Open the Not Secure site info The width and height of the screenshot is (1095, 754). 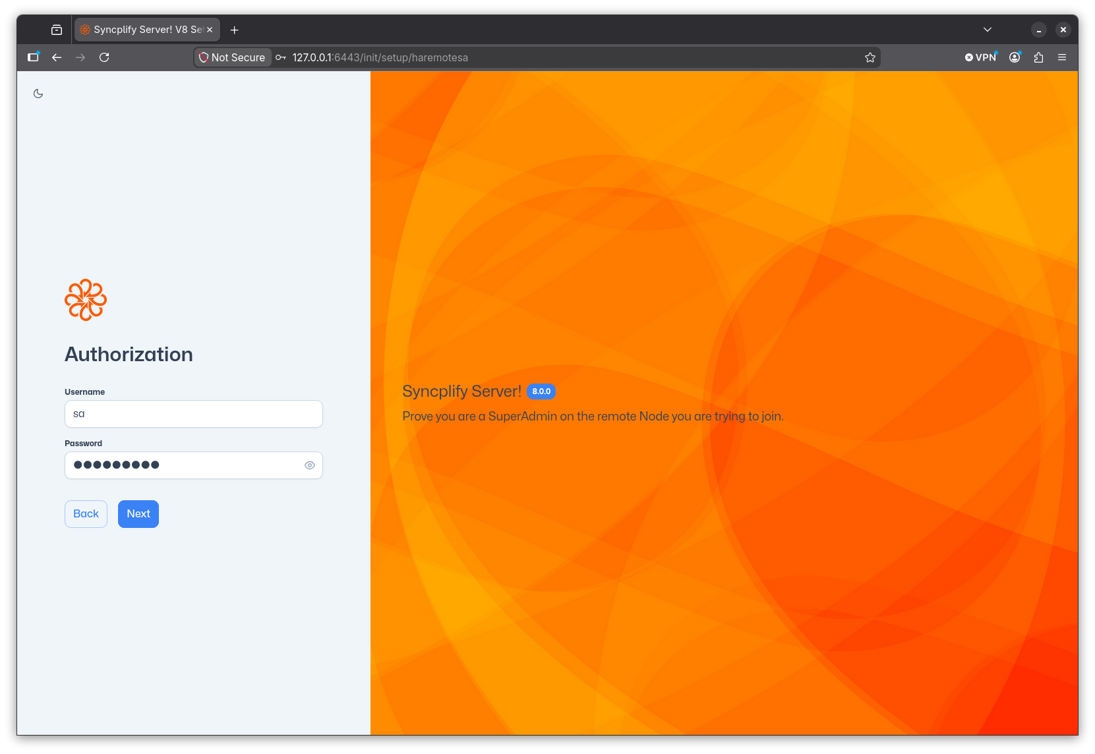(x=233, y=57)
